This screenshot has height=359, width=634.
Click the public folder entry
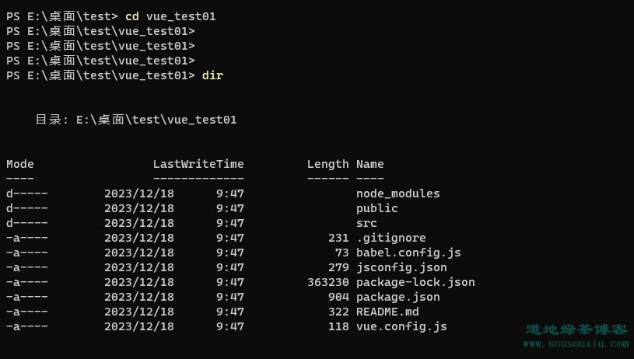377,208
